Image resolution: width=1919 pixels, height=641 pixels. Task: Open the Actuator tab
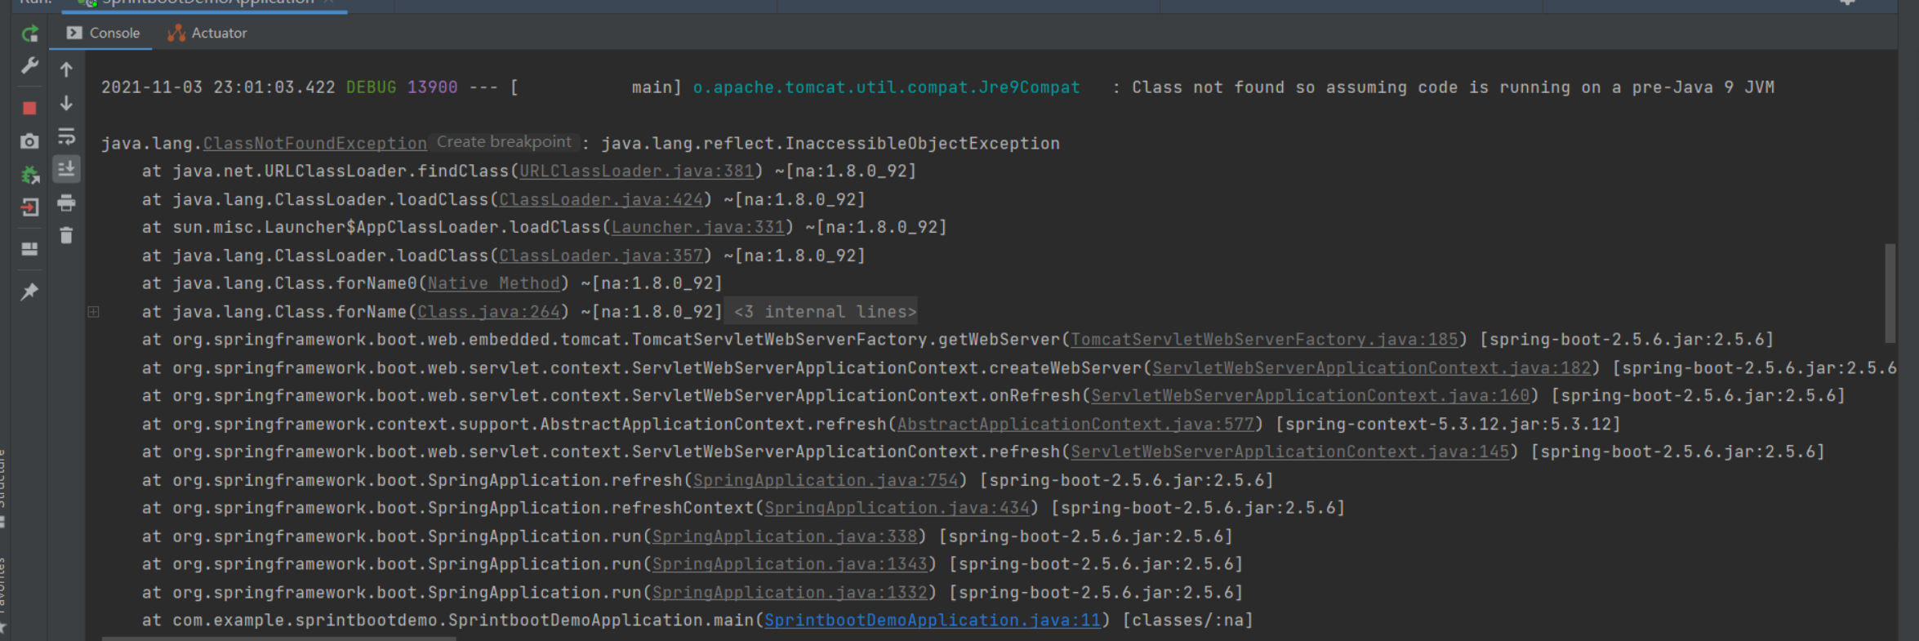[207, 33]
